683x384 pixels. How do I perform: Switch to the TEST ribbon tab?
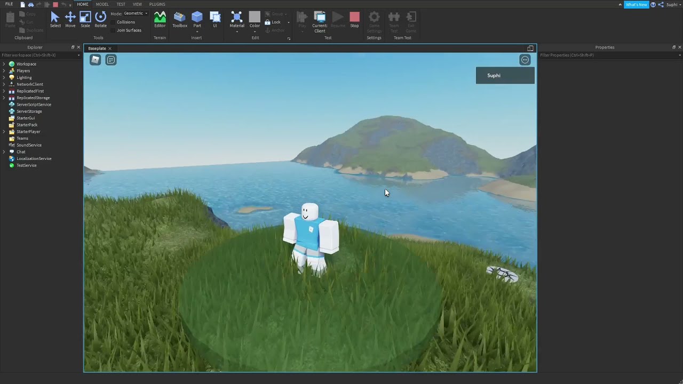pyautogui.click(x=121, y=4)
